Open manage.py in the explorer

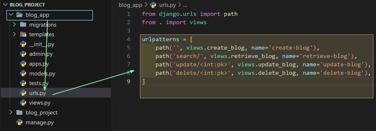click(x=40, y=122)
